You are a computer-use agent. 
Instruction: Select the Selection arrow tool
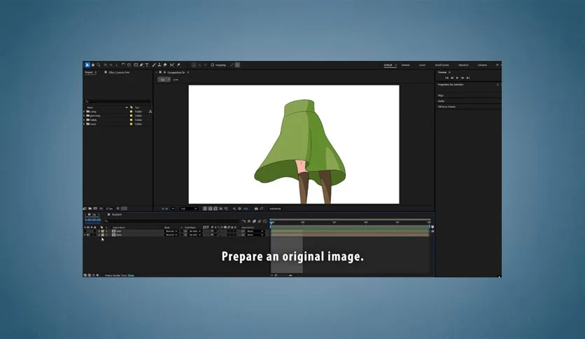(x=87, y=65)
